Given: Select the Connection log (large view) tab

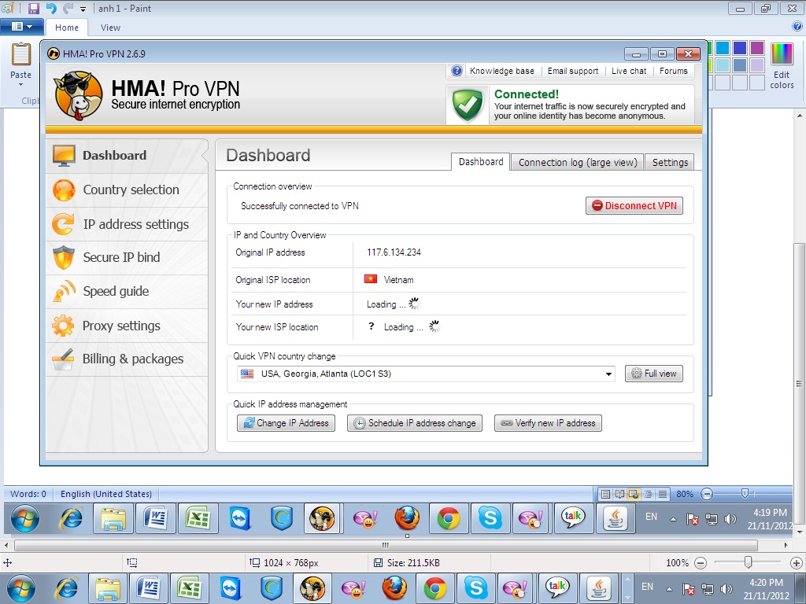Looking at the screenshot, I should coord(577,162).
